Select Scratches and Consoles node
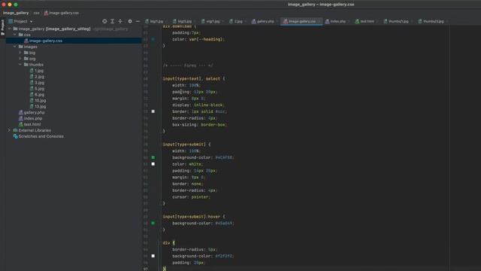 [x=41, y=136]
